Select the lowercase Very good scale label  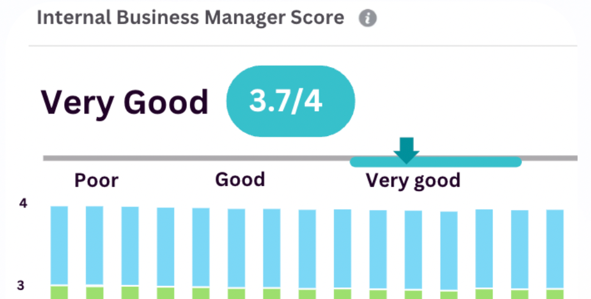pyautogui.click(x=413, y=181)
